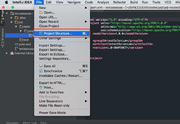Switch to the Maven Goal tab

(x=30, y=123)
